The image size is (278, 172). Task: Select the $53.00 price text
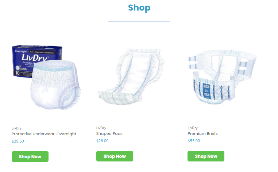[194, 141]
